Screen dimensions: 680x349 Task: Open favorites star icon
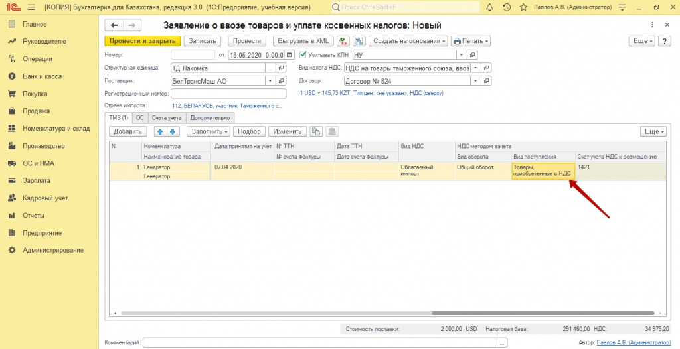[x=523, y=7]
